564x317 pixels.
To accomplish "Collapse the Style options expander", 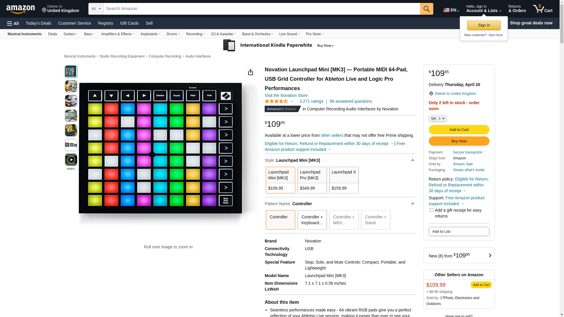I will (412, 160).
